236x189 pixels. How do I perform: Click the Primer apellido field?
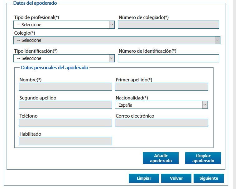(x=161, y=87)
